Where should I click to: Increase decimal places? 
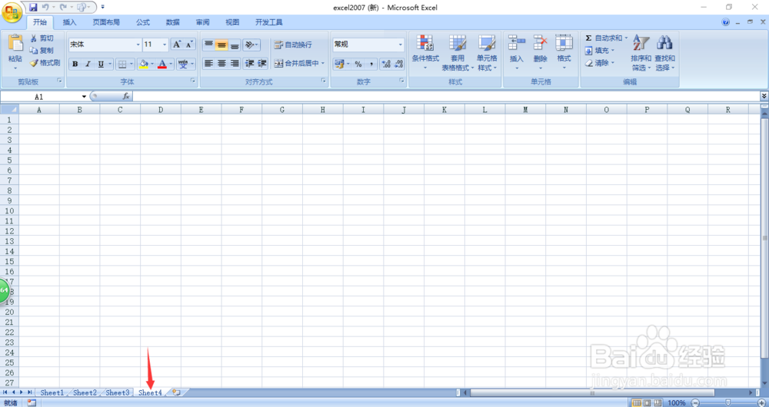click(x=386, y=65)
